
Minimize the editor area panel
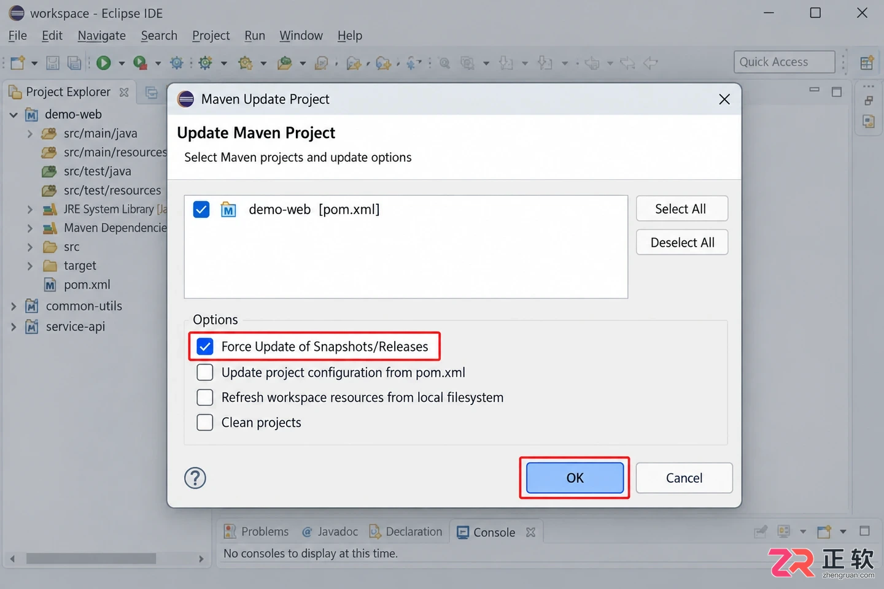click(815, 90)
